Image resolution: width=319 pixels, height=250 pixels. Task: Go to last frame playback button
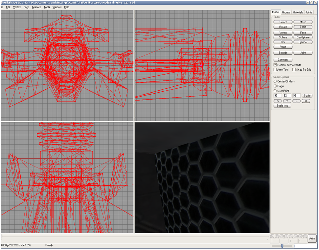[305, 236]
